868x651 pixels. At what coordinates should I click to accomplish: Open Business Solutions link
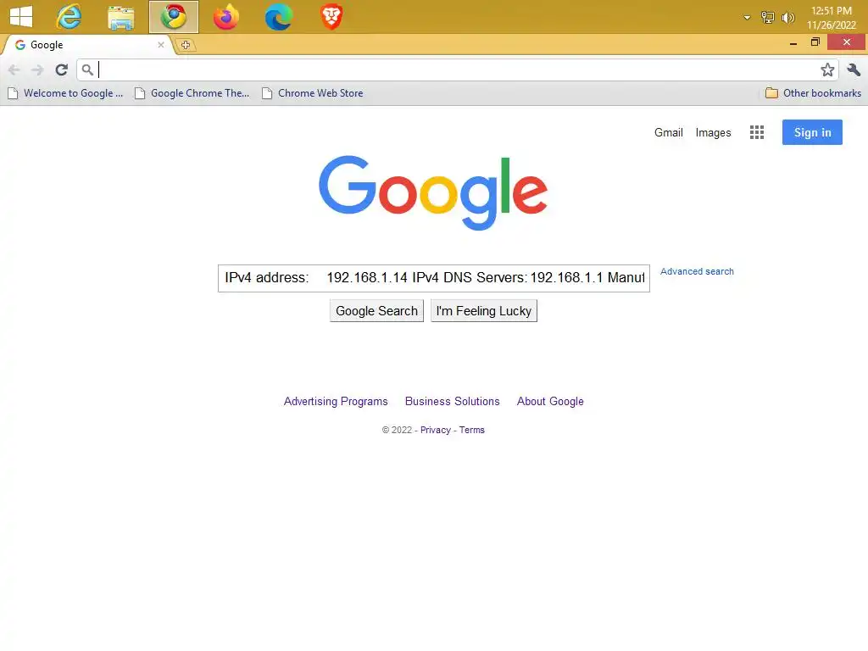pyautogui.click(x=453, y=401)
